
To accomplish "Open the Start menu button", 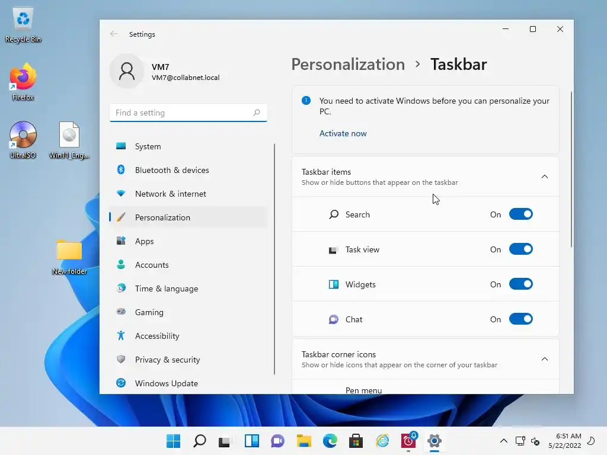I will click(173, 441).
